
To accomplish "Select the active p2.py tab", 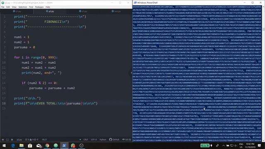I will (50, 11).
